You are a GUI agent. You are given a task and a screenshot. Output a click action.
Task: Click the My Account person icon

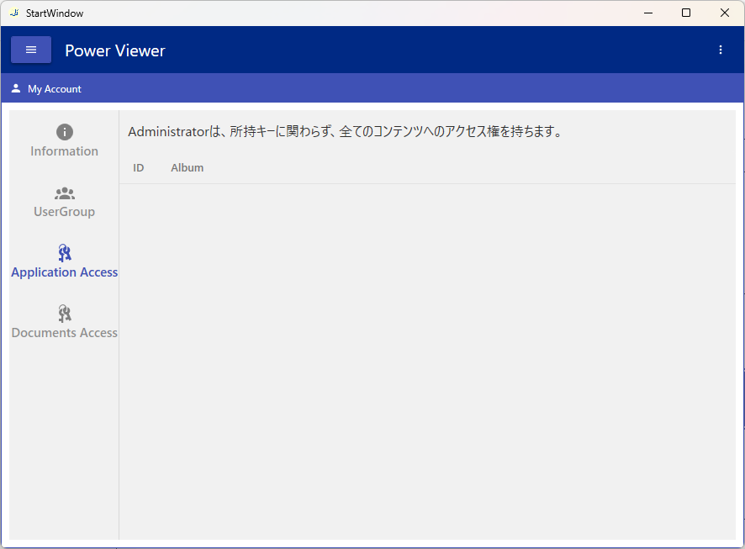[x=16, y=88]
